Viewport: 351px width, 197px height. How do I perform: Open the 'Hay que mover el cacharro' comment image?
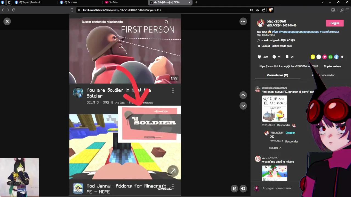(x=275, y=108)
